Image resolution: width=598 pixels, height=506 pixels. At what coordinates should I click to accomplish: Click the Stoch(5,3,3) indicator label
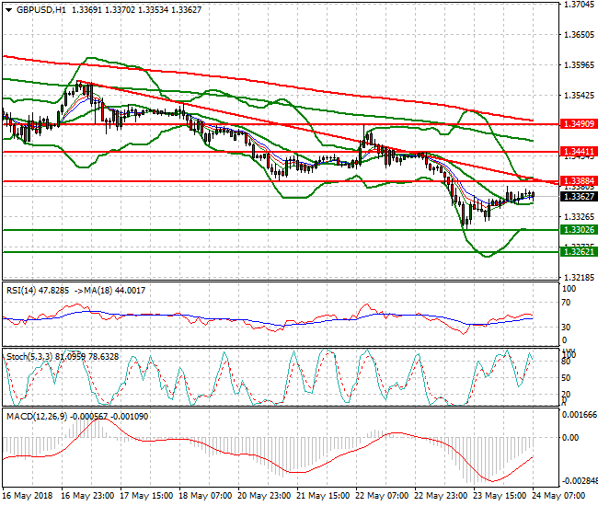coord(63,357)
